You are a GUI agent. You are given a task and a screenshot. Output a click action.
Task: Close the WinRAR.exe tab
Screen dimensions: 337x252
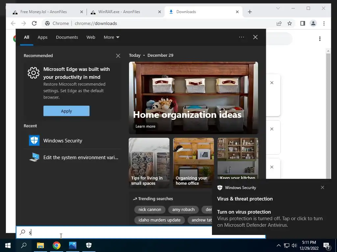160,12
